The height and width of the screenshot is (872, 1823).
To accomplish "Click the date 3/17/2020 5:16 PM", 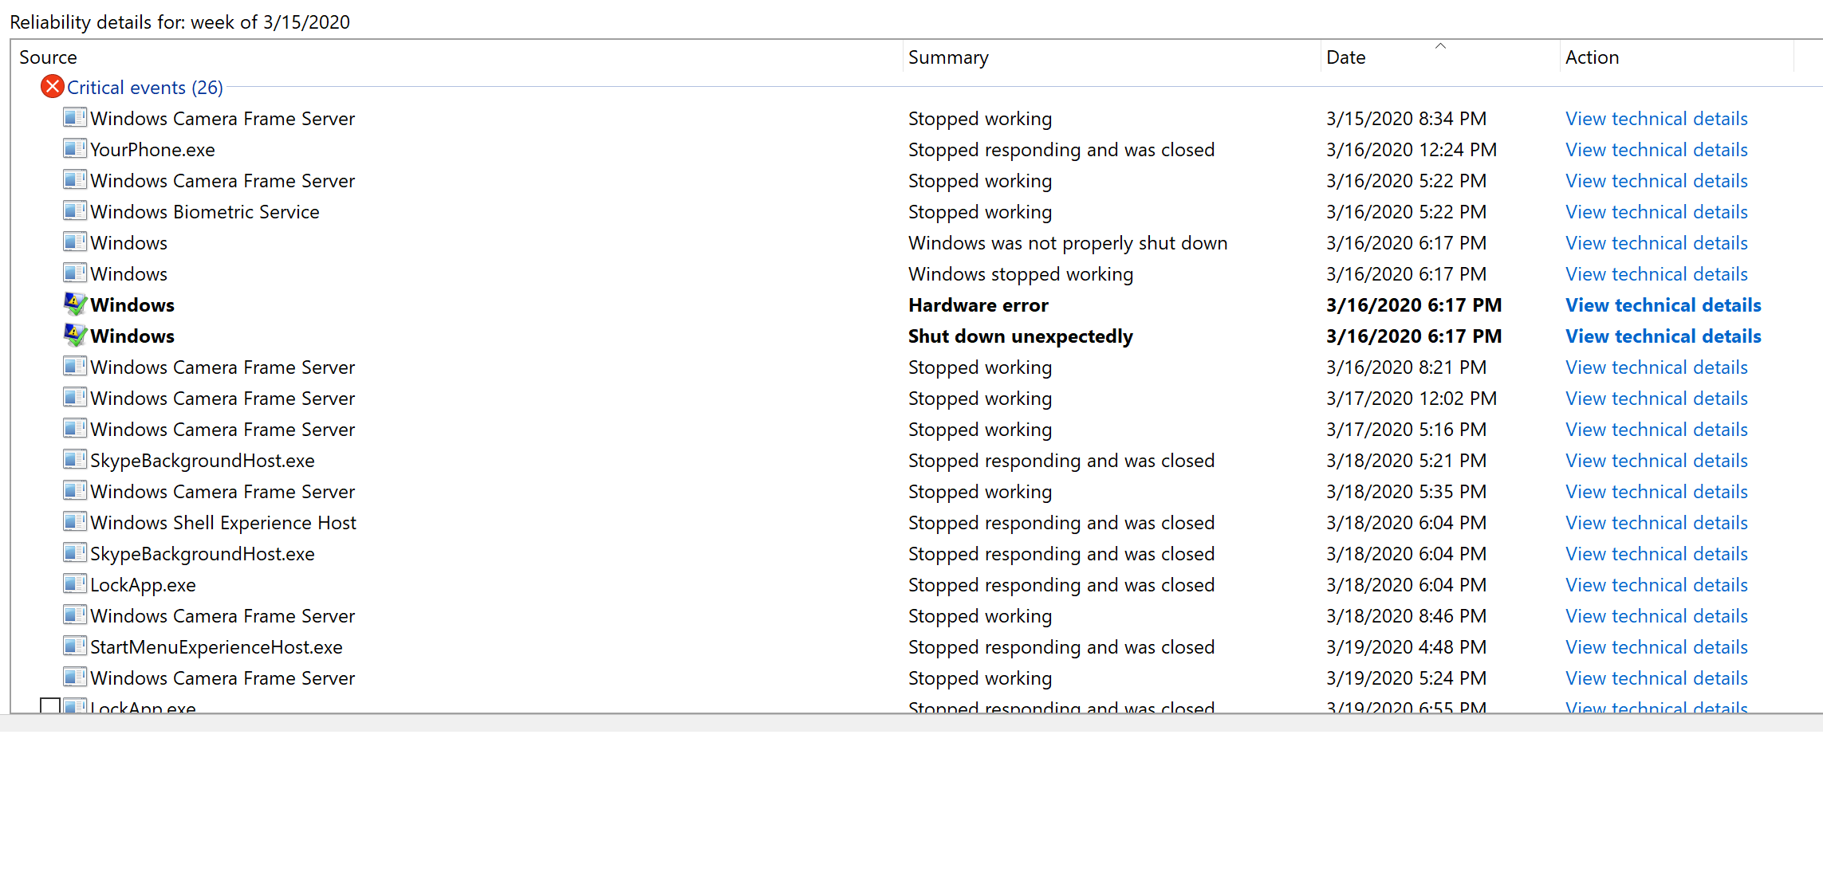I will (x=1406, y=430).
